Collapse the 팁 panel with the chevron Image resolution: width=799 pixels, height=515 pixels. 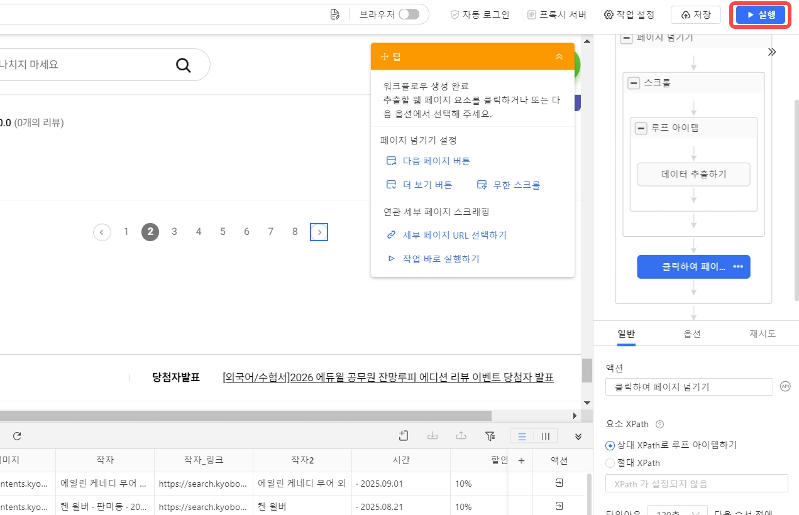coord(559,57)
